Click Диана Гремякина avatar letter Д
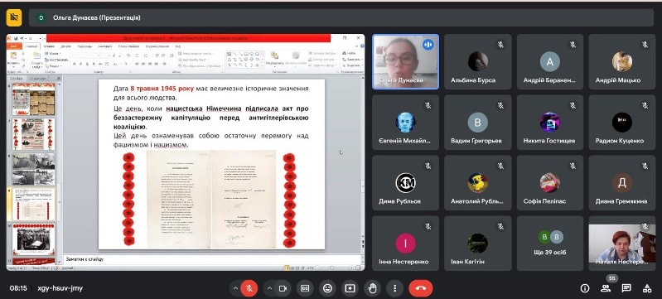This screenshot has height=299, width=662. point(622,183)
